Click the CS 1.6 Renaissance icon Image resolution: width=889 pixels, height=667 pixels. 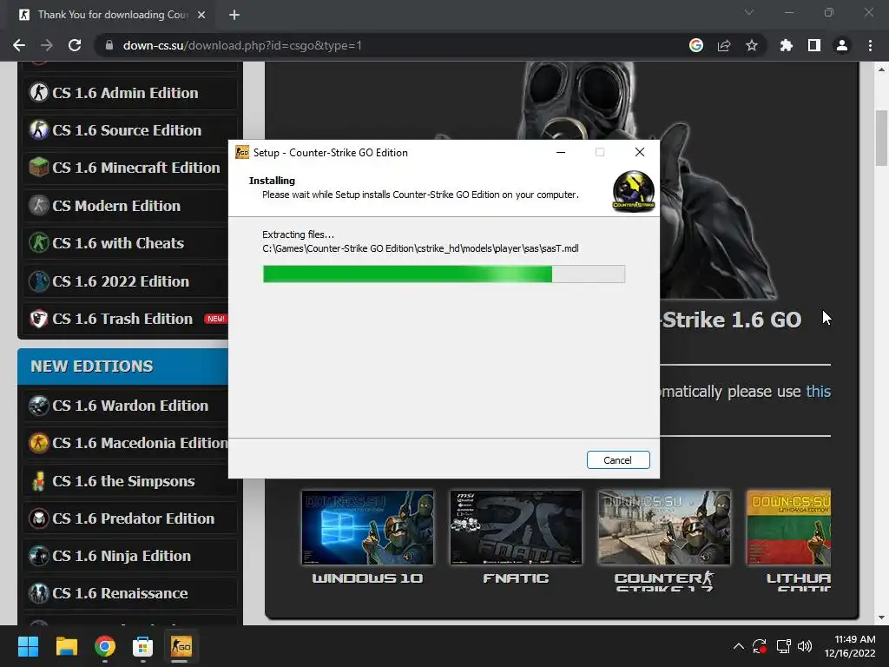38,593
